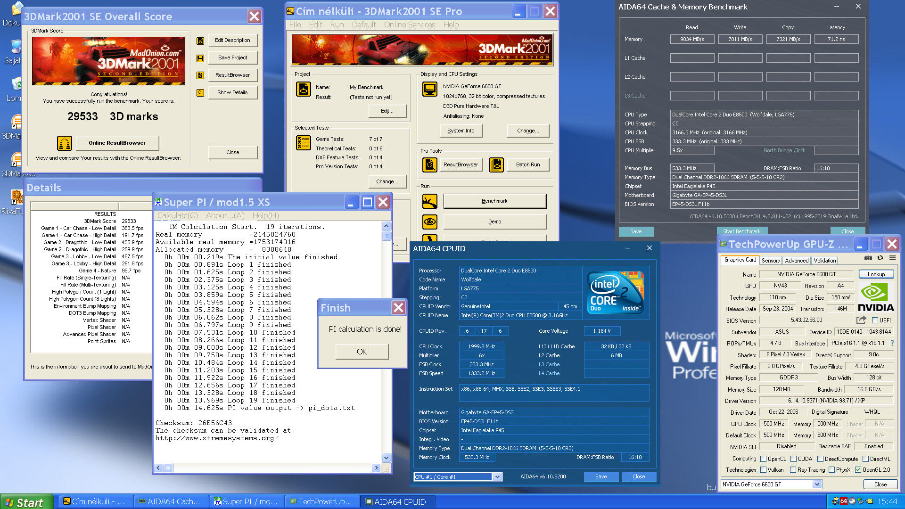Image resolution: width=905 pixels, height=509 pixels.
Task: Open File menu in 3DMark2001 SE Pro
Action: [x=295, y=25]
